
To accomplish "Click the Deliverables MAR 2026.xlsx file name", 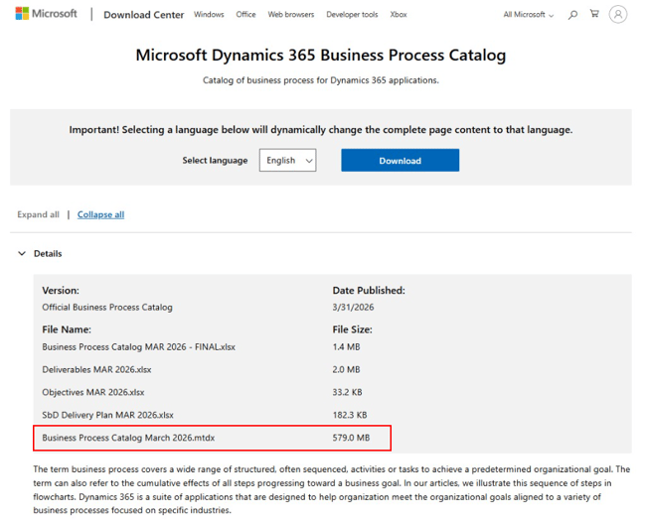I will (x=96, y=369).
